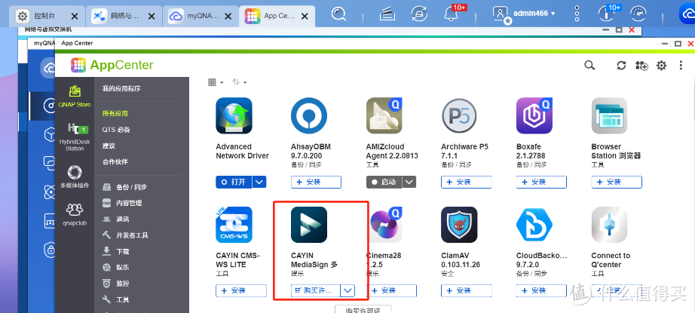Click the Advanced Network Driver app icon
This screenshot has height=313, width=695.
pos(234,115)
